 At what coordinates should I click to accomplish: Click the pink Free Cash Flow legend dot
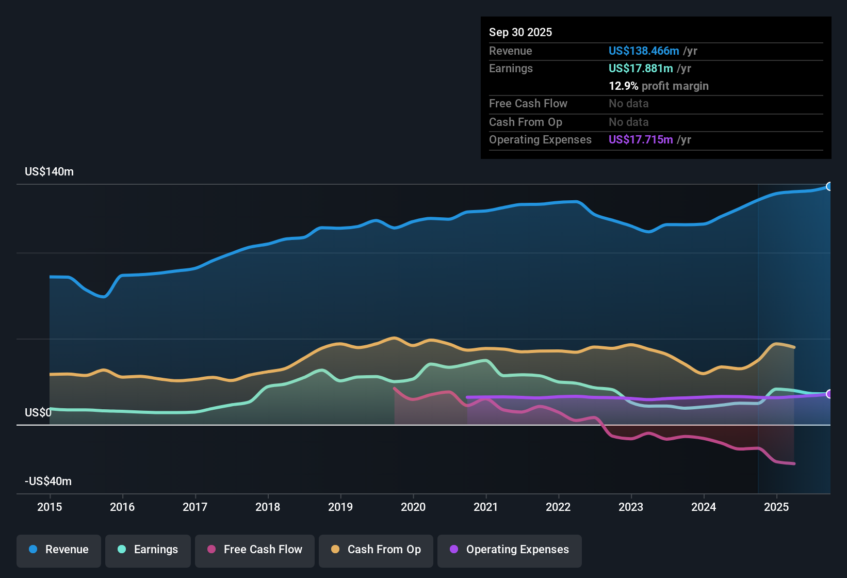coord(210,550)
